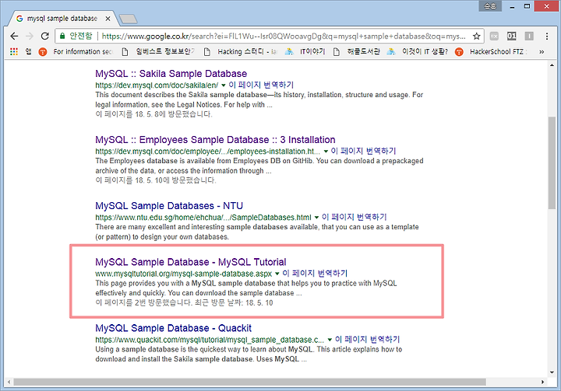
Task: Translate the Sakila result page
Action: [x=261, y=85]
